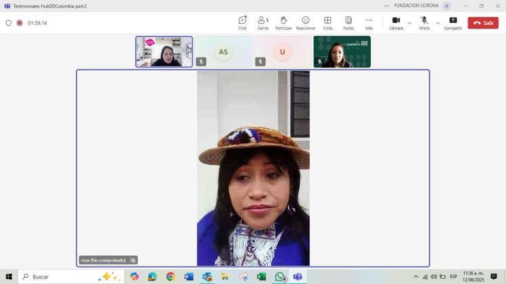This screenshot has width=506, height=284.
Task: Select the AS participant tile
Action: (x=223, y=51)
